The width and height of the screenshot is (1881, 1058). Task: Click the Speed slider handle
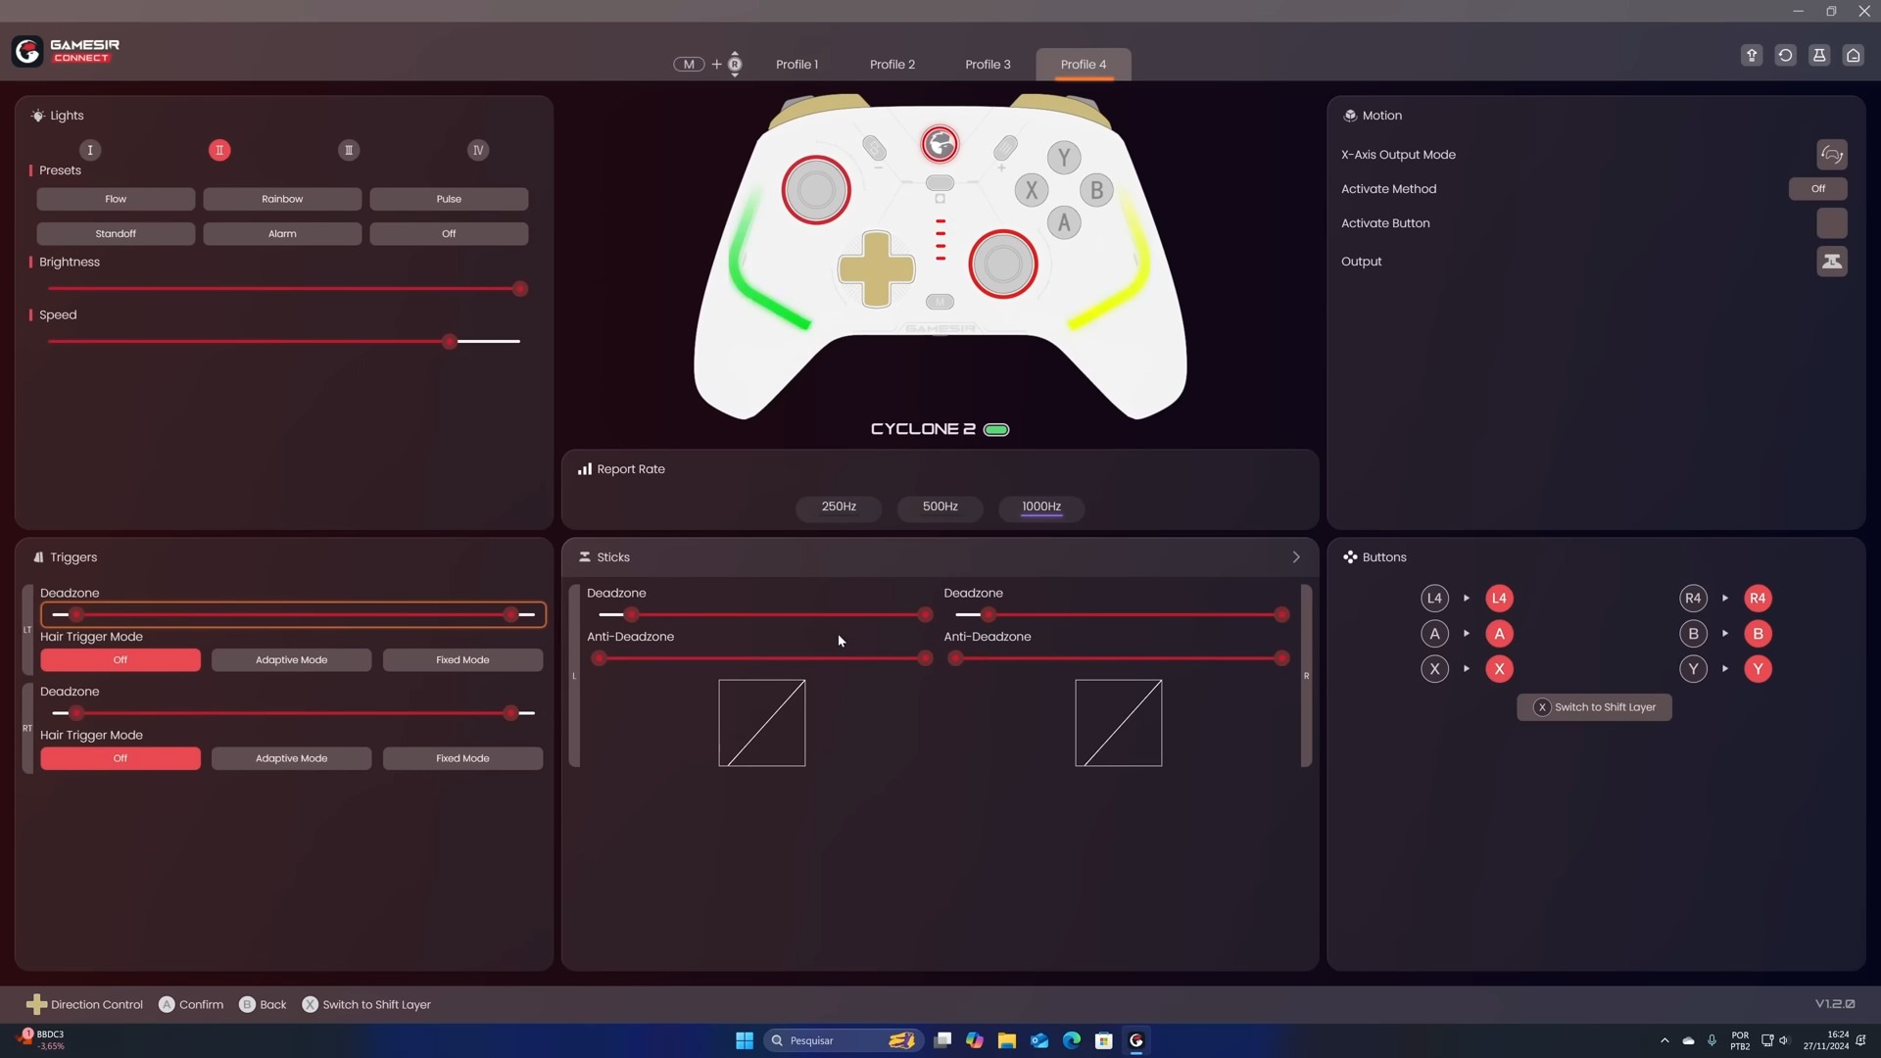(450, 342)
